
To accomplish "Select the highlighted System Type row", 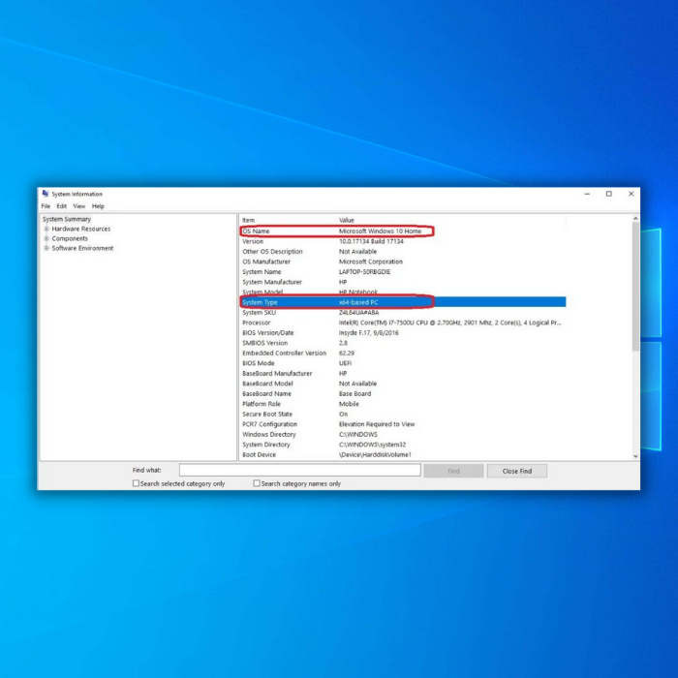I will pos(403,302).
